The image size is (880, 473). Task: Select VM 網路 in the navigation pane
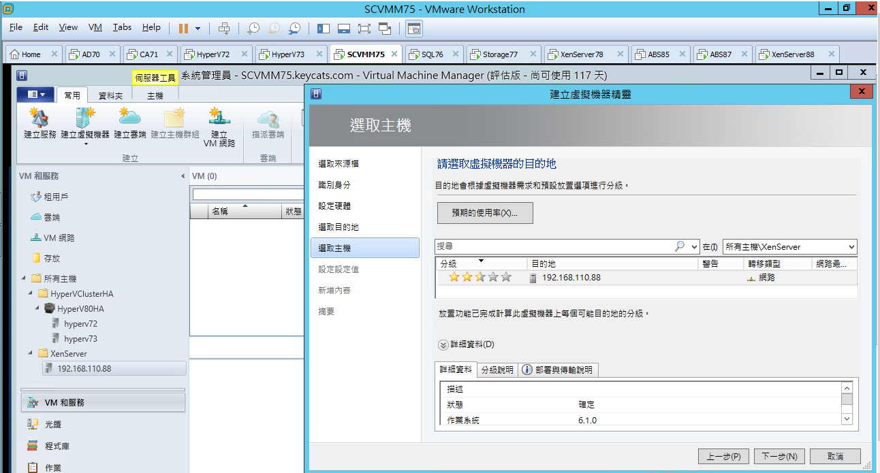coord(59,238)
